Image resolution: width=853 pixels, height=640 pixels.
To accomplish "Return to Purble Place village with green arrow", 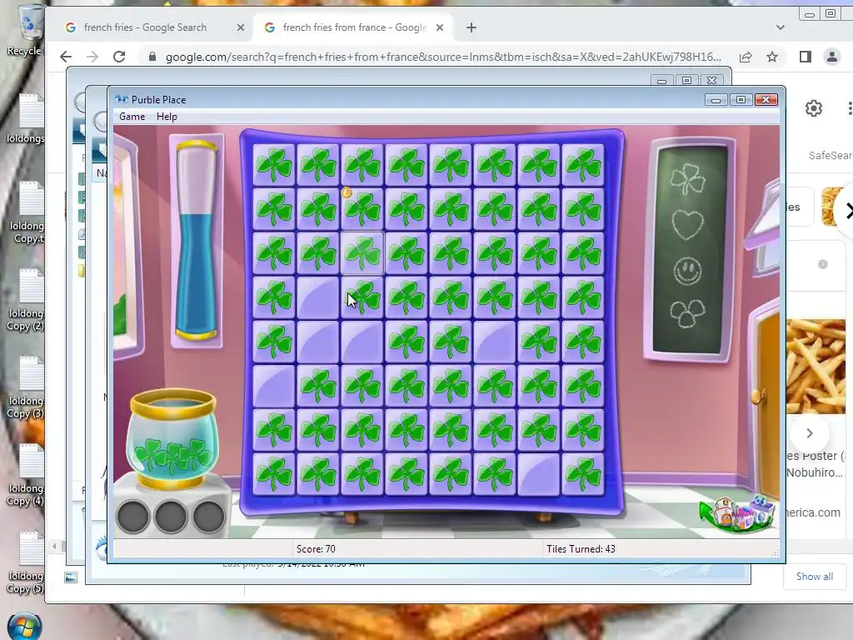I will [x=737, y=513].
